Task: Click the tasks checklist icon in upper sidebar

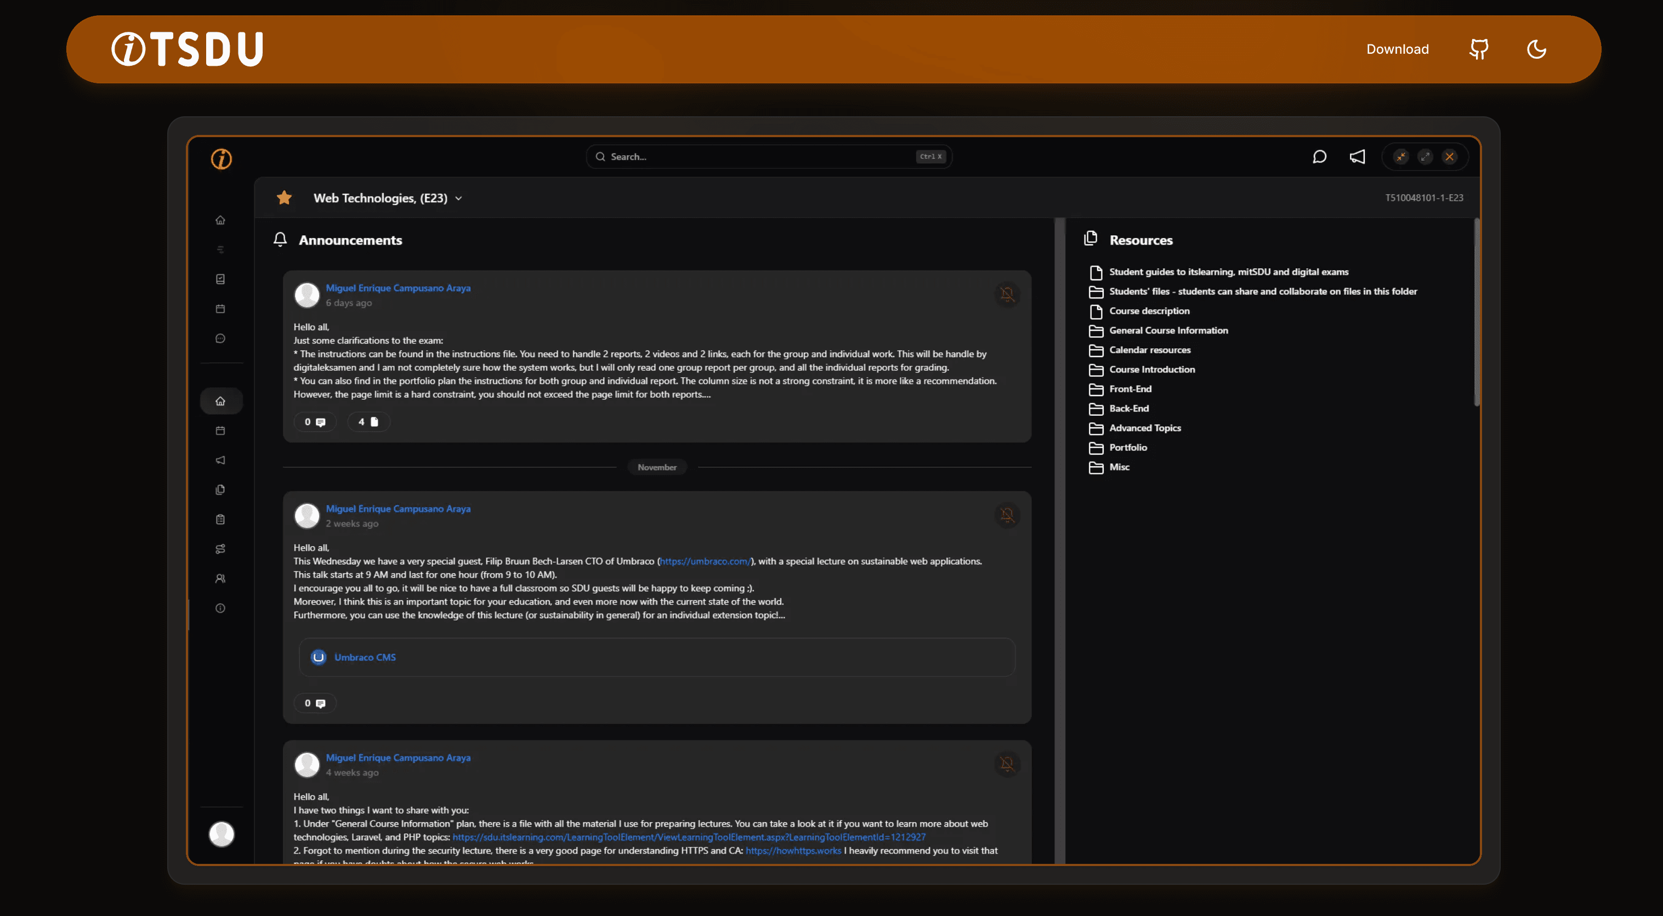Action: pyautogui.click(x=220, y=279)
